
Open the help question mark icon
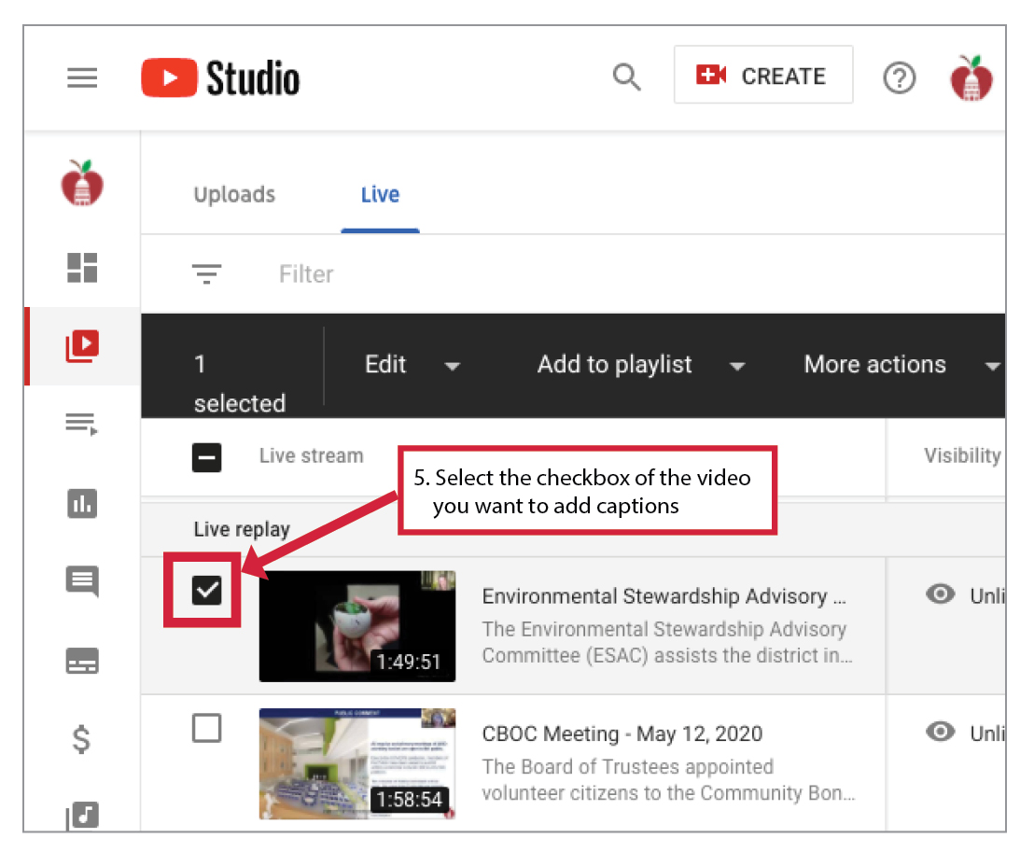click(x=899, y=77)
